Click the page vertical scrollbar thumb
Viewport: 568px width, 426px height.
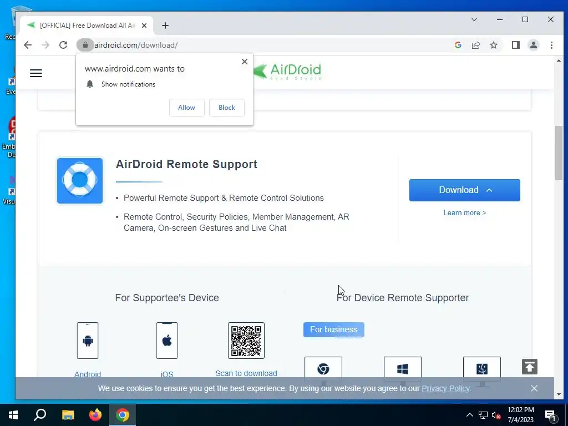pos(559,153)
